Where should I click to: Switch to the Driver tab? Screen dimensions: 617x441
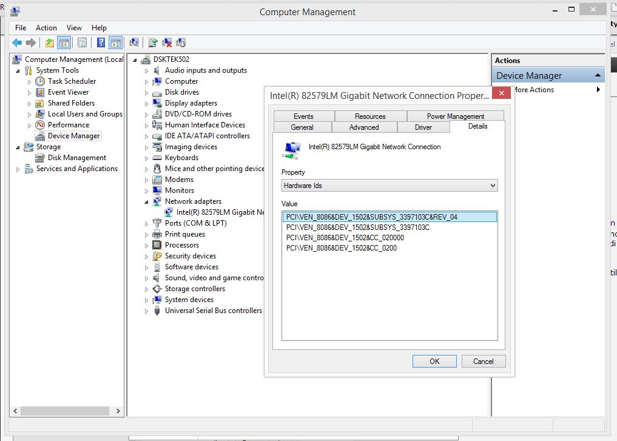pyautogui.click(x=423, y=127)
